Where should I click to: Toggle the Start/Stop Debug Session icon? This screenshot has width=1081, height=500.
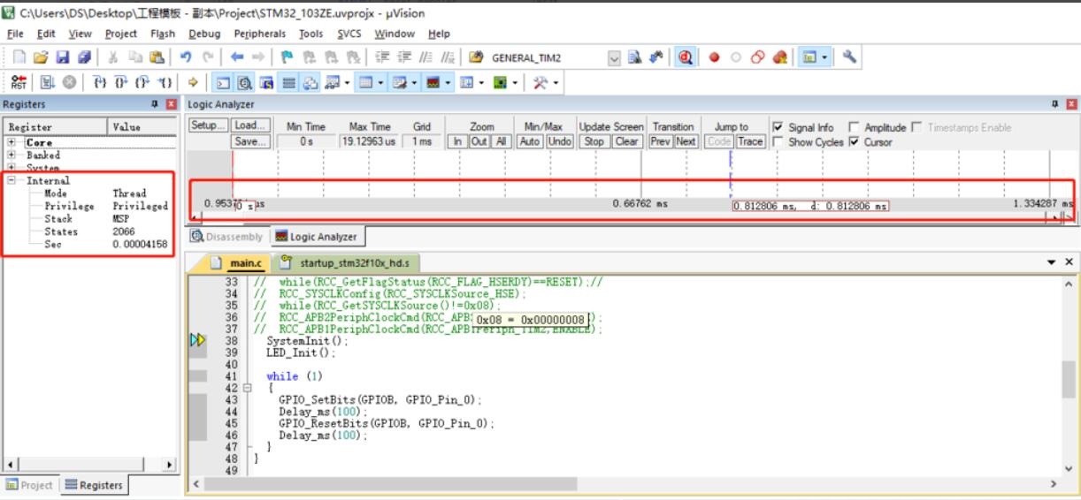685,57
